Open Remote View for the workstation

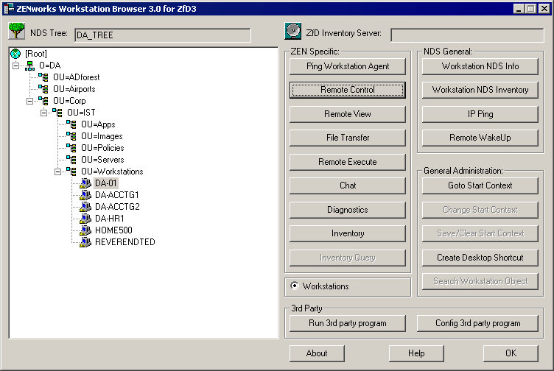coord(348,114)
